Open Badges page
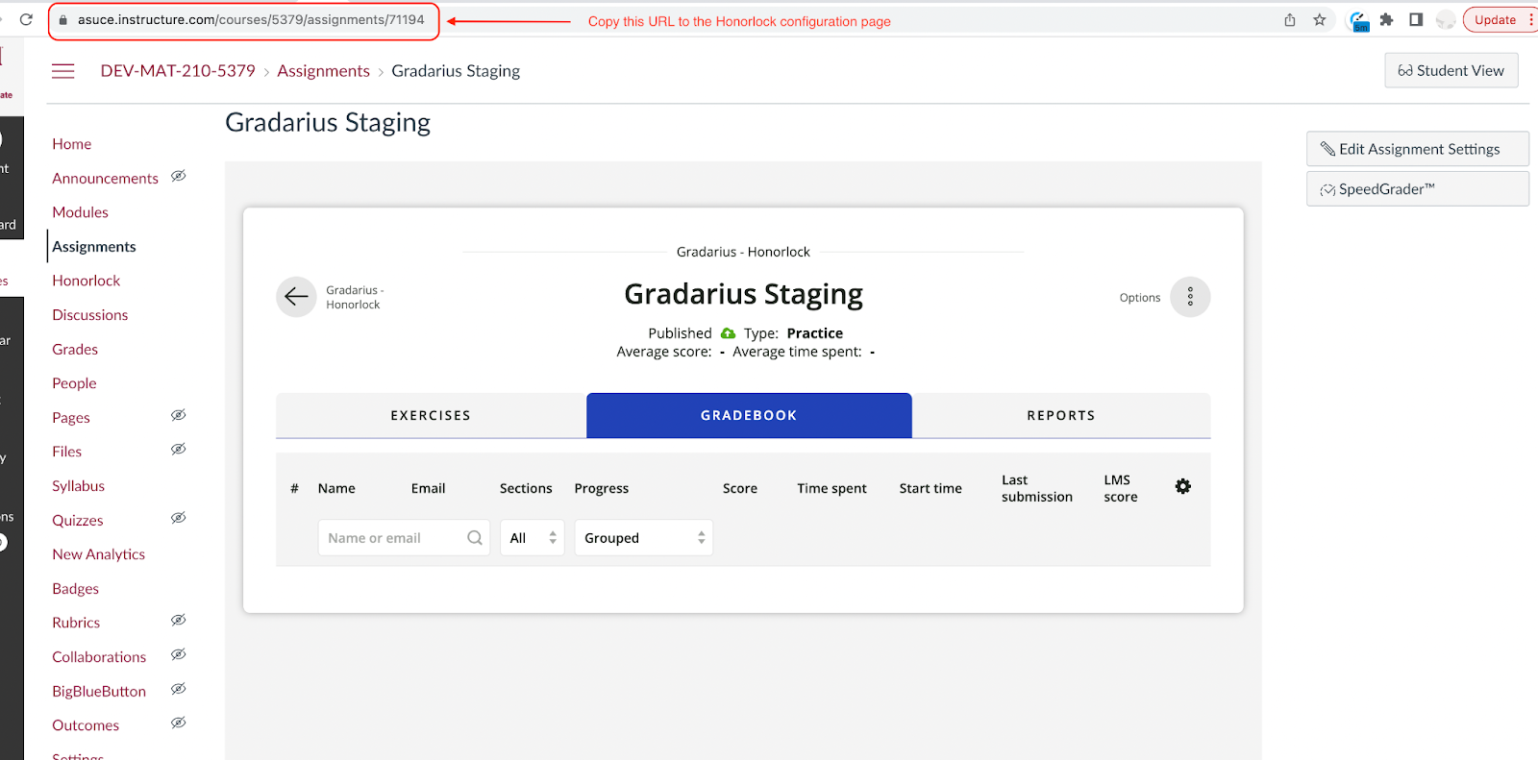1538x760 pixels. point(76,589)
